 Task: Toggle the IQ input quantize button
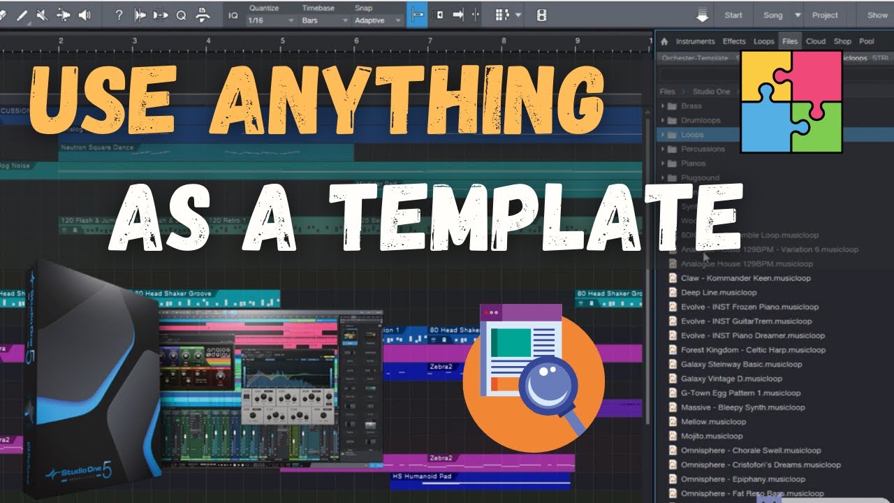pyautogui.click(x=233, y=15)
